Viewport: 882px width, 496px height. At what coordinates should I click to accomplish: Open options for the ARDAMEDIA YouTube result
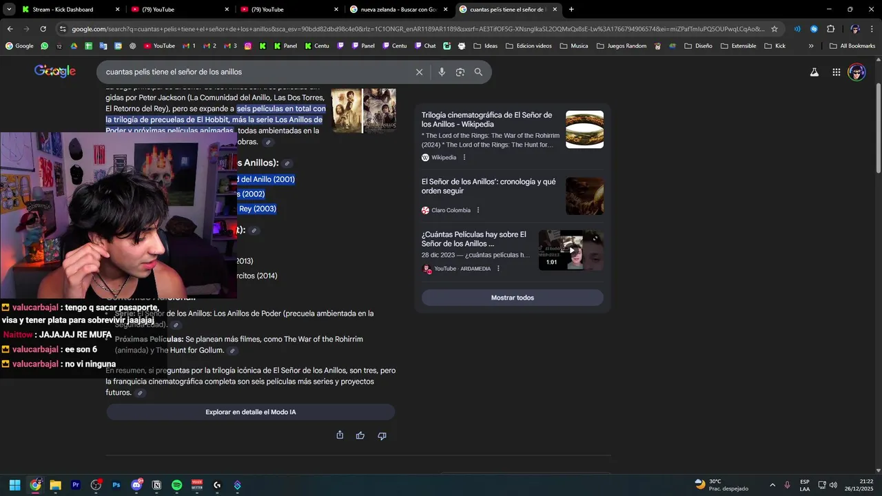[x=498, y=269]
